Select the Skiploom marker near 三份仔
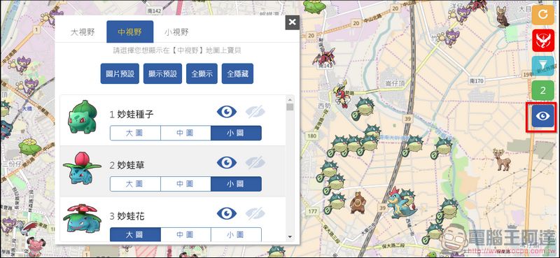The width and height of the screenshot is (560, 258). click(30, 147)
